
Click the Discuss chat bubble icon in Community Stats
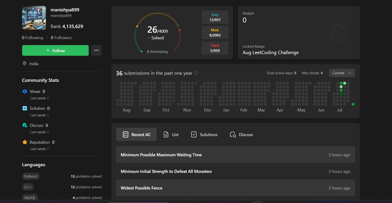(25, 125)
